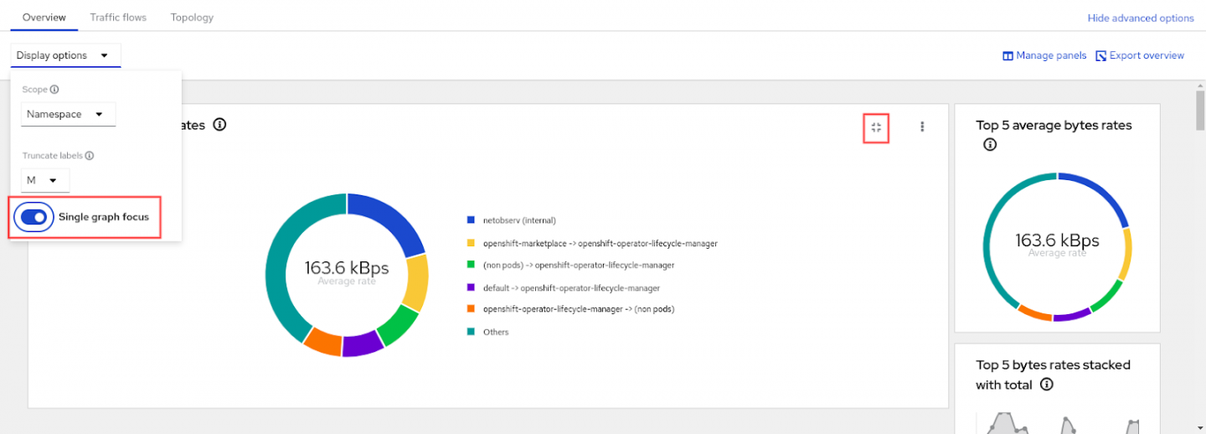Open the Truncate labels M dropdown

[44, 180]
